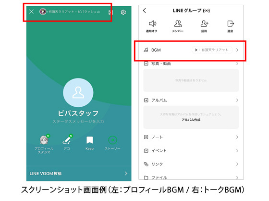Tap the Album icon
269x201 pixels.
point(146,100)
